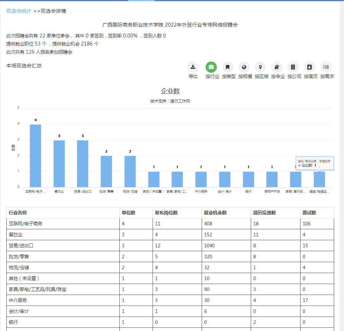Click the 按需求 barcode icon
344x331 pixels.
click(326, 67)
